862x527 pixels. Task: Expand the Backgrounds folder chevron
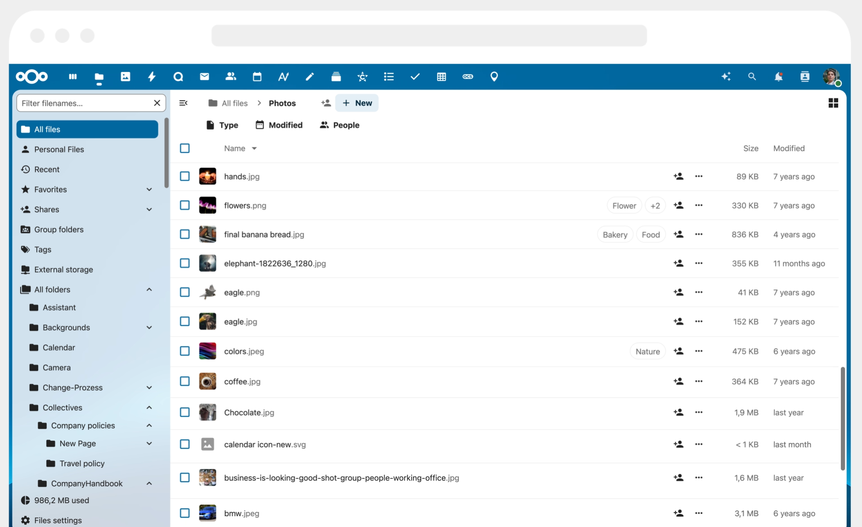149,328
